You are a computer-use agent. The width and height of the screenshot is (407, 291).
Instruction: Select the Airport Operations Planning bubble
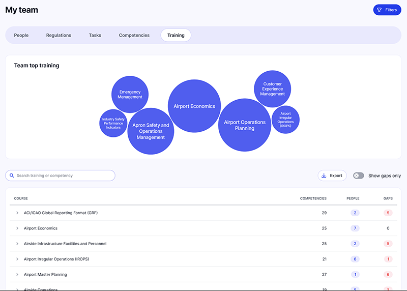pyautogui.click(x=245, y=125)
